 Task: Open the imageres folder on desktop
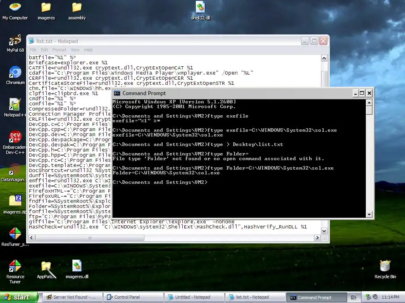[46, 11]
